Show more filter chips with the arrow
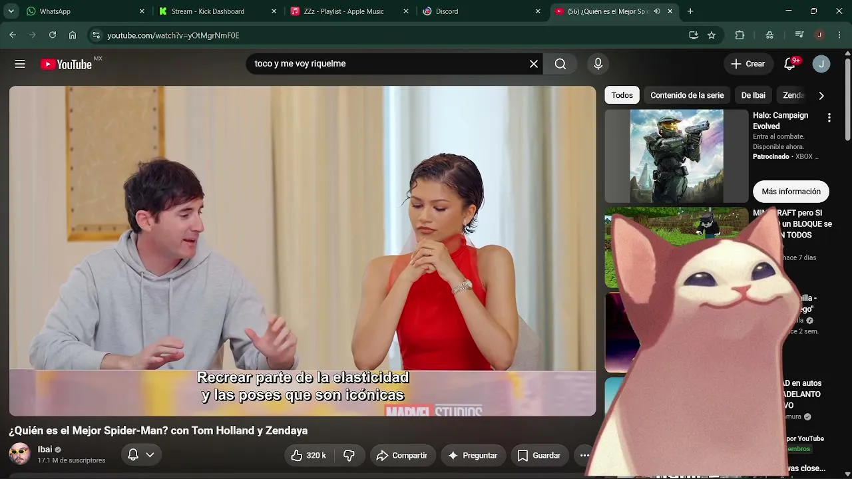This screenshot has height=479, width=852. coord(821,96)
